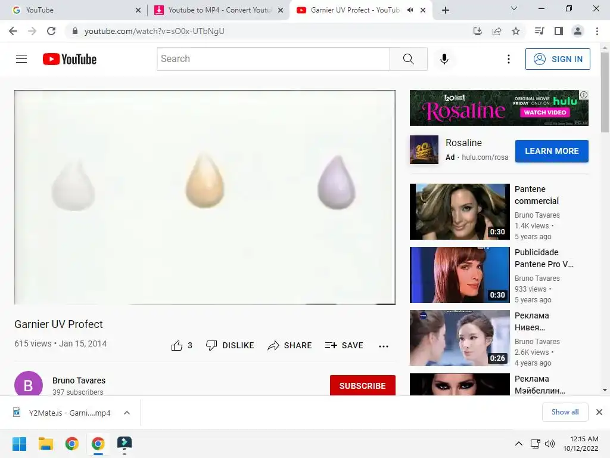
Task: Dislike the Garnier UV Profect video
Action: click(x=230, y=345)
